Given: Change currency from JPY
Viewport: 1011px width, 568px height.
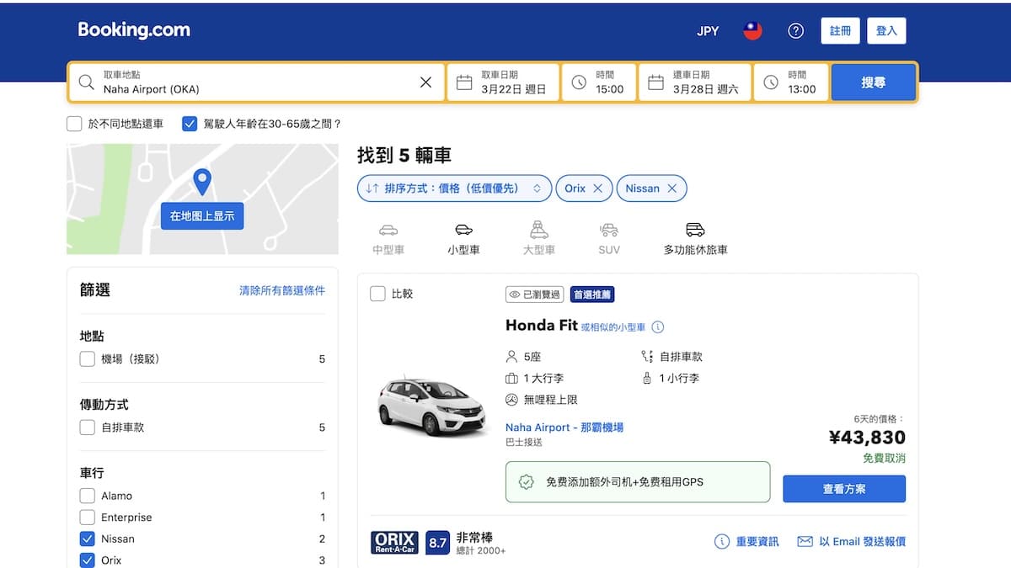Looking at the screenshot, I should pyautogui.click(x=708, y=31).
